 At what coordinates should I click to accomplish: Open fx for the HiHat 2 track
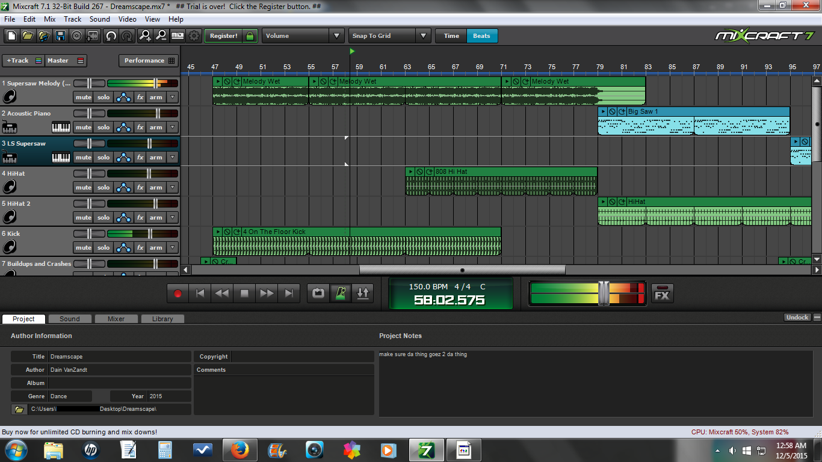140,217
